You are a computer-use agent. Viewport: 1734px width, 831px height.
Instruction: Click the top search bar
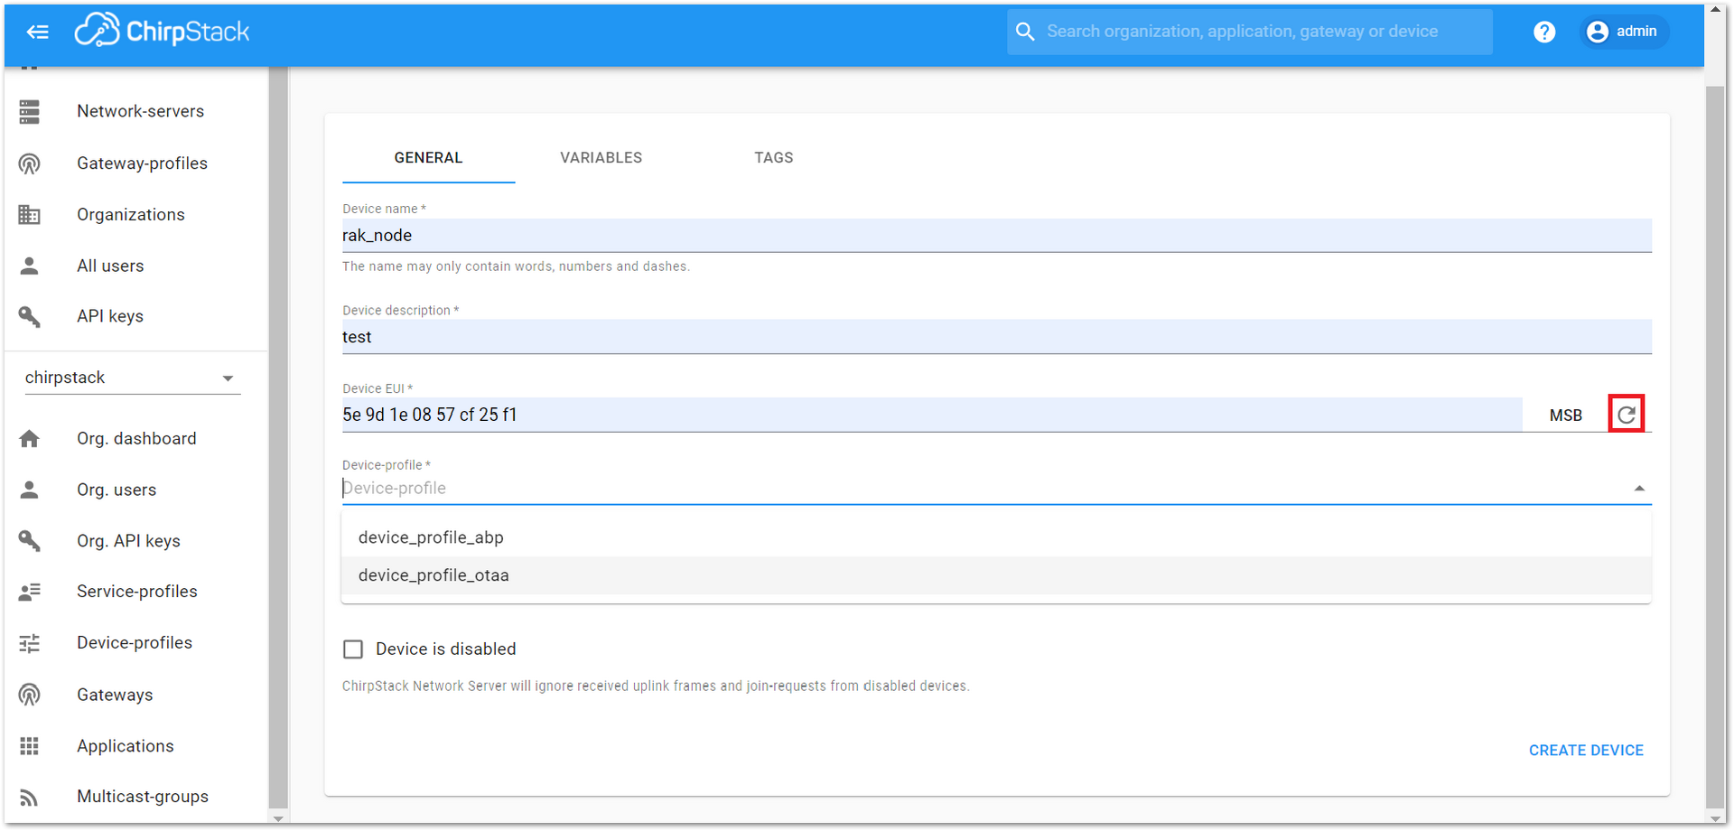click(x=1250, y=32)
